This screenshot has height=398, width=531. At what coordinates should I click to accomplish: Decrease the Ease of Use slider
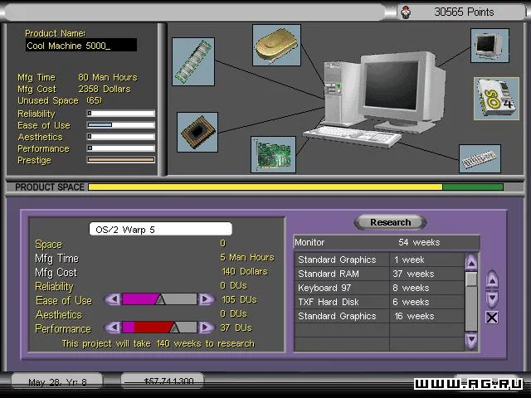[x=114, y=299]
